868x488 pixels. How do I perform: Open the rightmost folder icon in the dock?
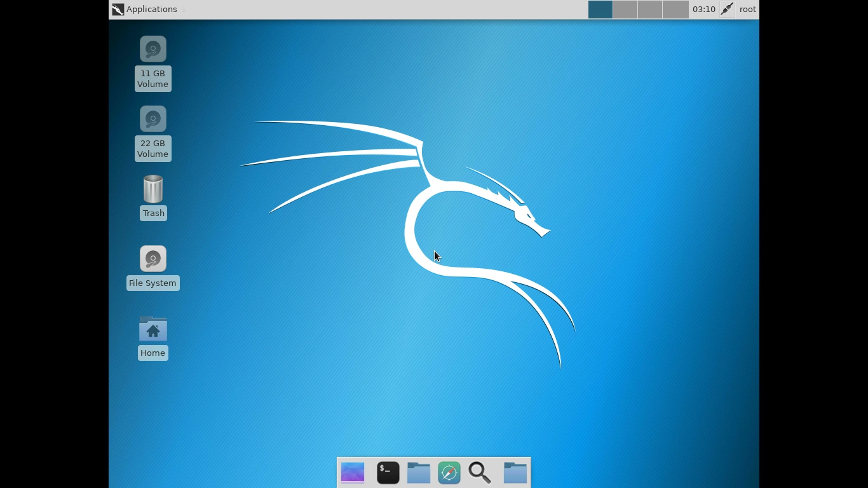515,473
